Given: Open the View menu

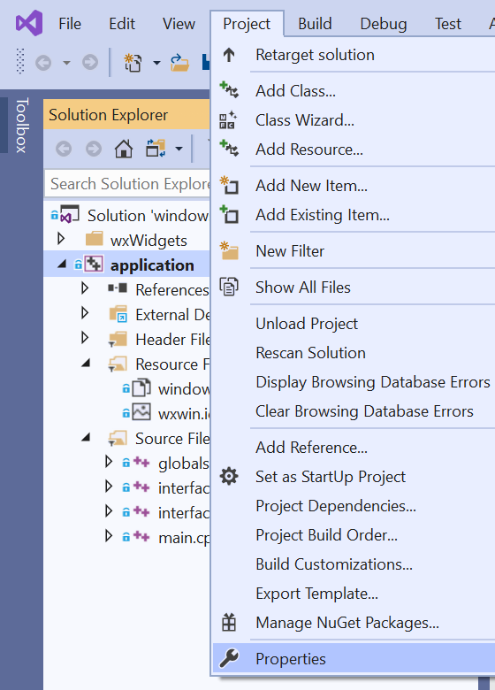Looking at the screenshot, I should pyautogui.click(x=179, y=24).
